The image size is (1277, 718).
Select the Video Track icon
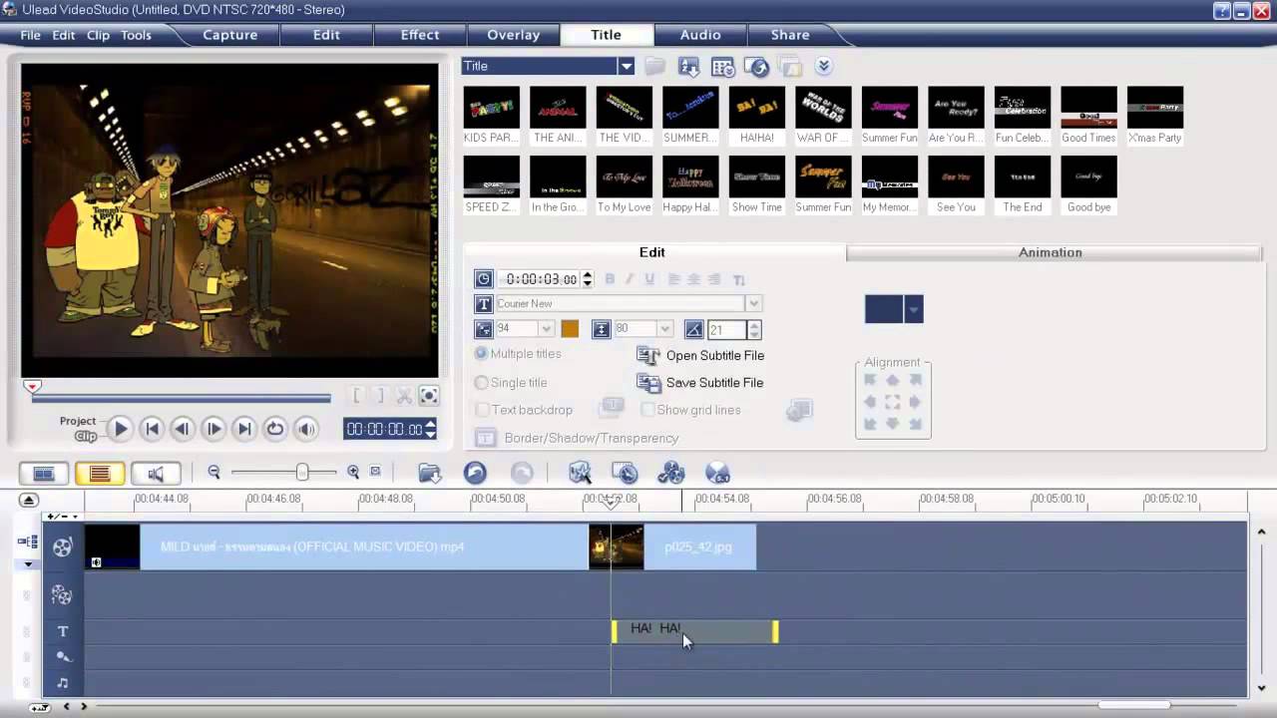tap(62, 546)
